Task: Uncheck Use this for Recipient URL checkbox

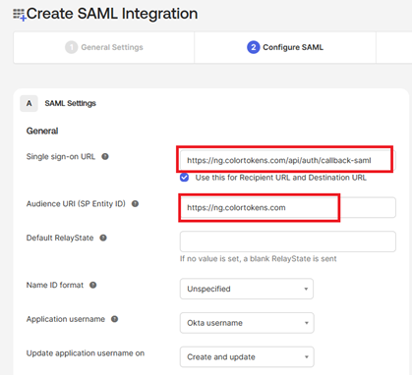Action: pyautogui.click(x=184, y=178)
